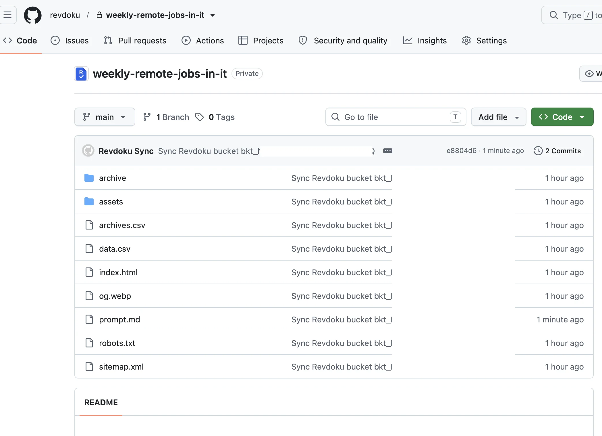Open commit message in the index.html row

click(342, 272)
